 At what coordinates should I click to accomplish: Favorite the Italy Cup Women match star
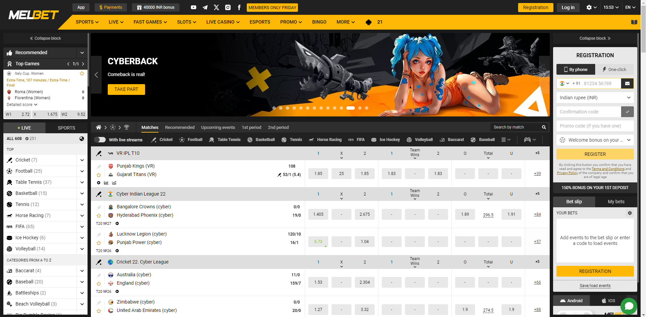(x=82, y=73)
